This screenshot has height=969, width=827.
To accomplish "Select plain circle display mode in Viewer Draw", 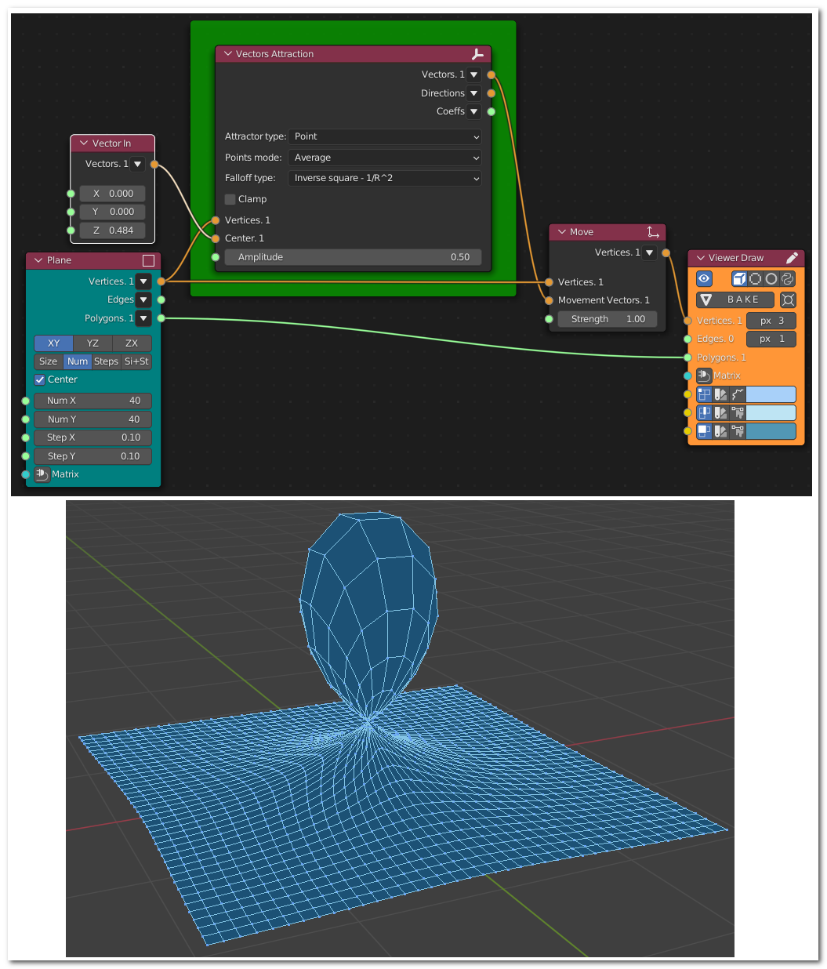I will pyautogui.click(x=771, y=278).
